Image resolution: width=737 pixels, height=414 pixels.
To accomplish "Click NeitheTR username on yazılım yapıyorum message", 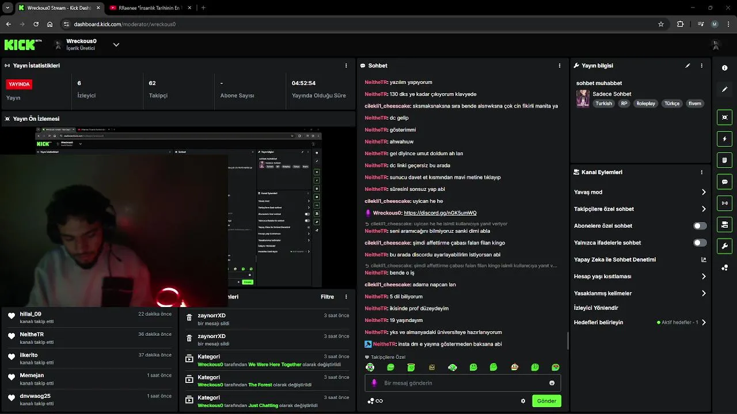I will 376,82.
